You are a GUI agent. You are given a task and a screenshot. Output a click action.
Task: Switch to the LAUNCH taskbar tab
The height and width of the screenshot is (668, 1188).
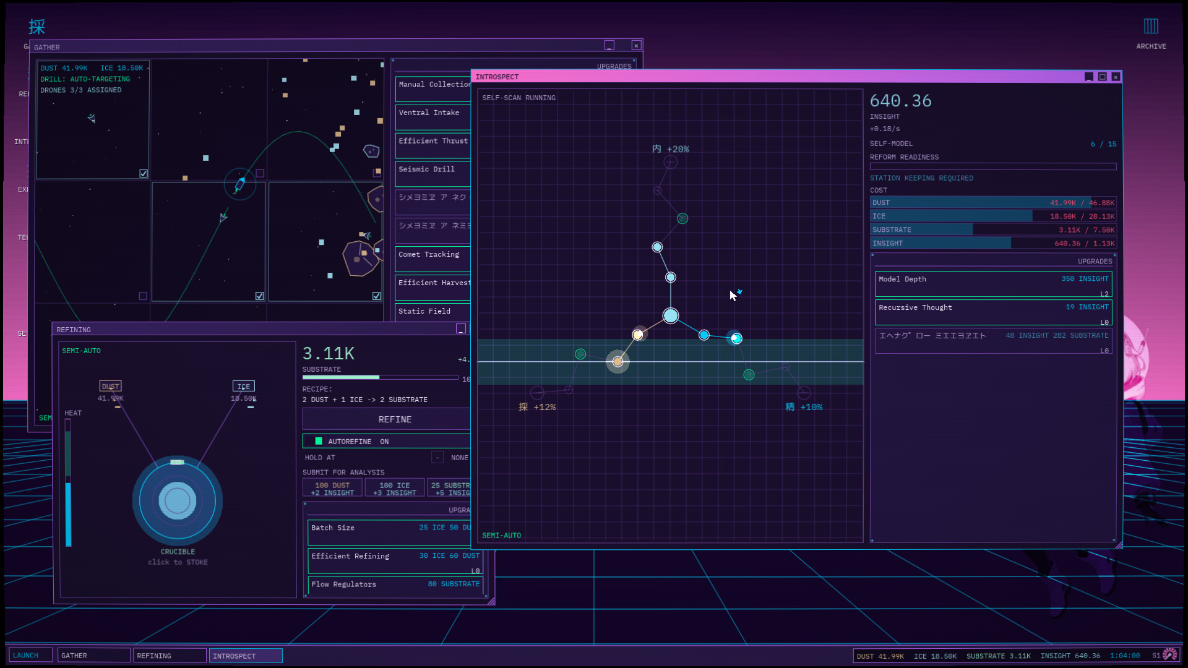30,656
